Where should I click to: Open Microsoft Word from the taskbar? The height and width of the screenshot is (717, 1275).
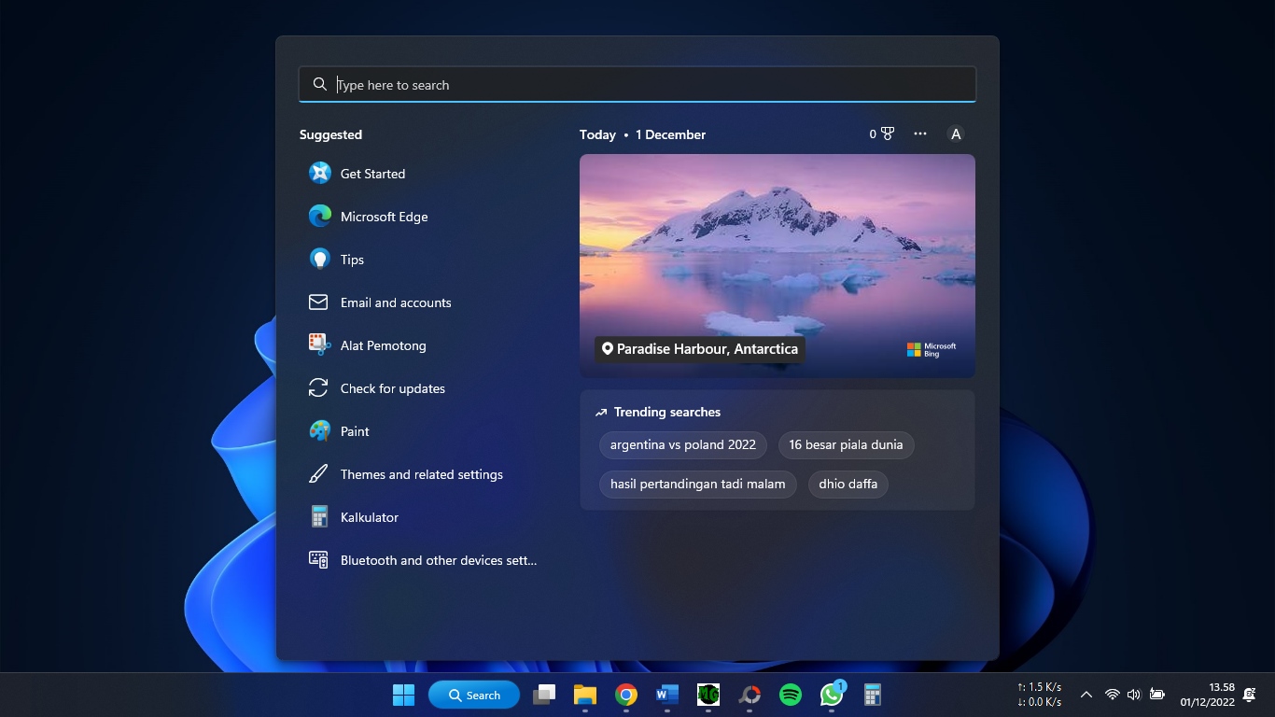point(666,695)
